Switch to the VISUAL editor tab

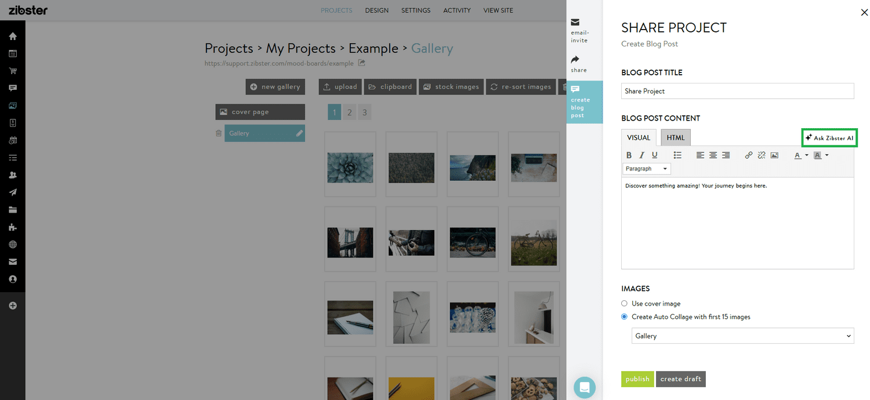click(639, 138)
